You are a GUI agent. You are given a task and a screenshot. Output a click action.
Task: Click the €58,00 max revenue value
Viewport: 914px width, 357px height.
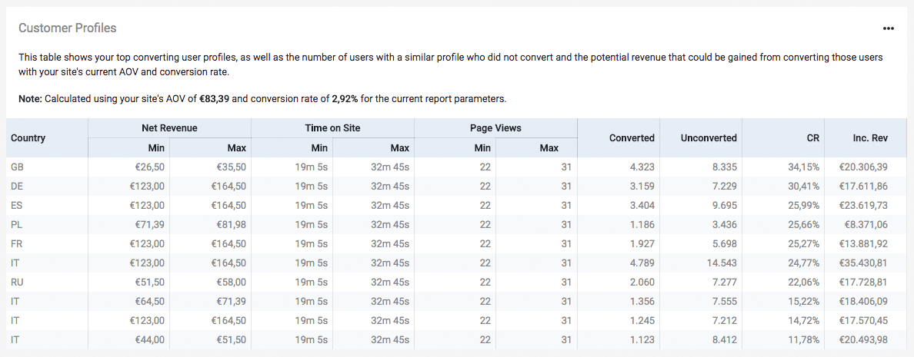click(x=232, y=282)
